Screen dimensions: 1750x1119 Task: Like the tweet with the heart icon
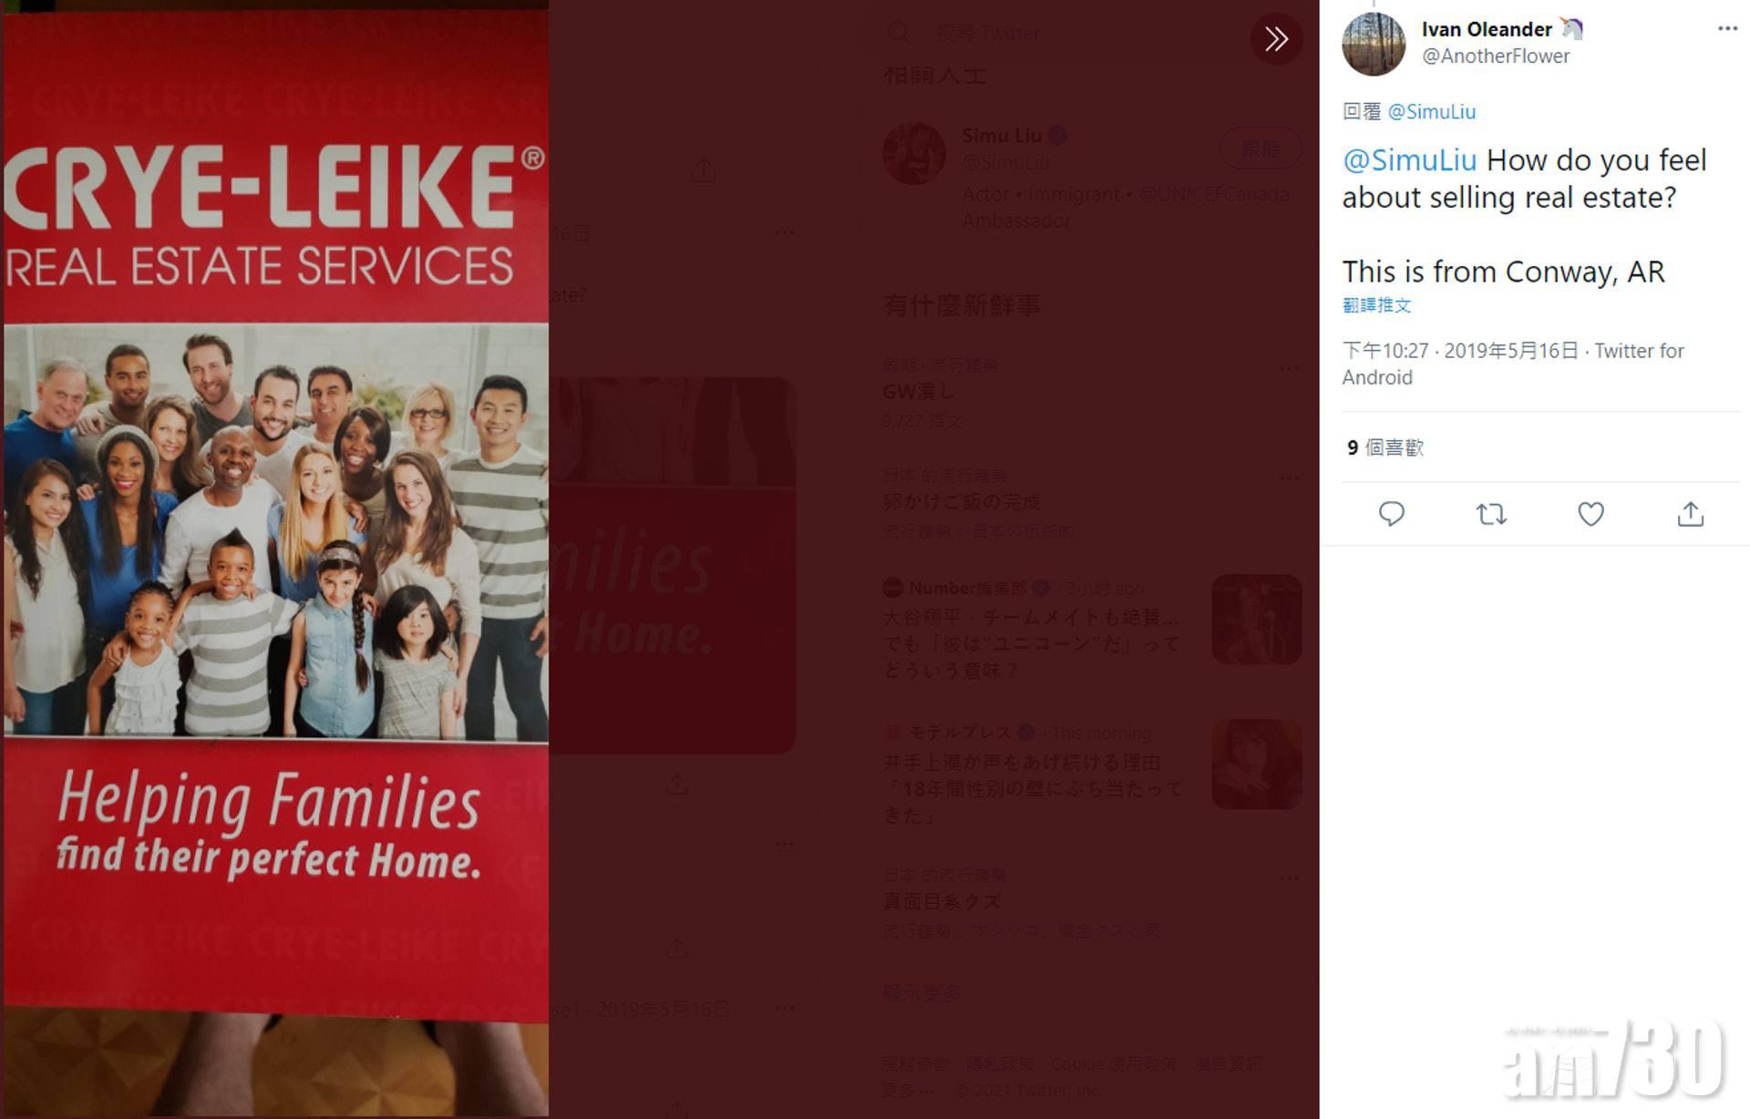click(1590, 514)
